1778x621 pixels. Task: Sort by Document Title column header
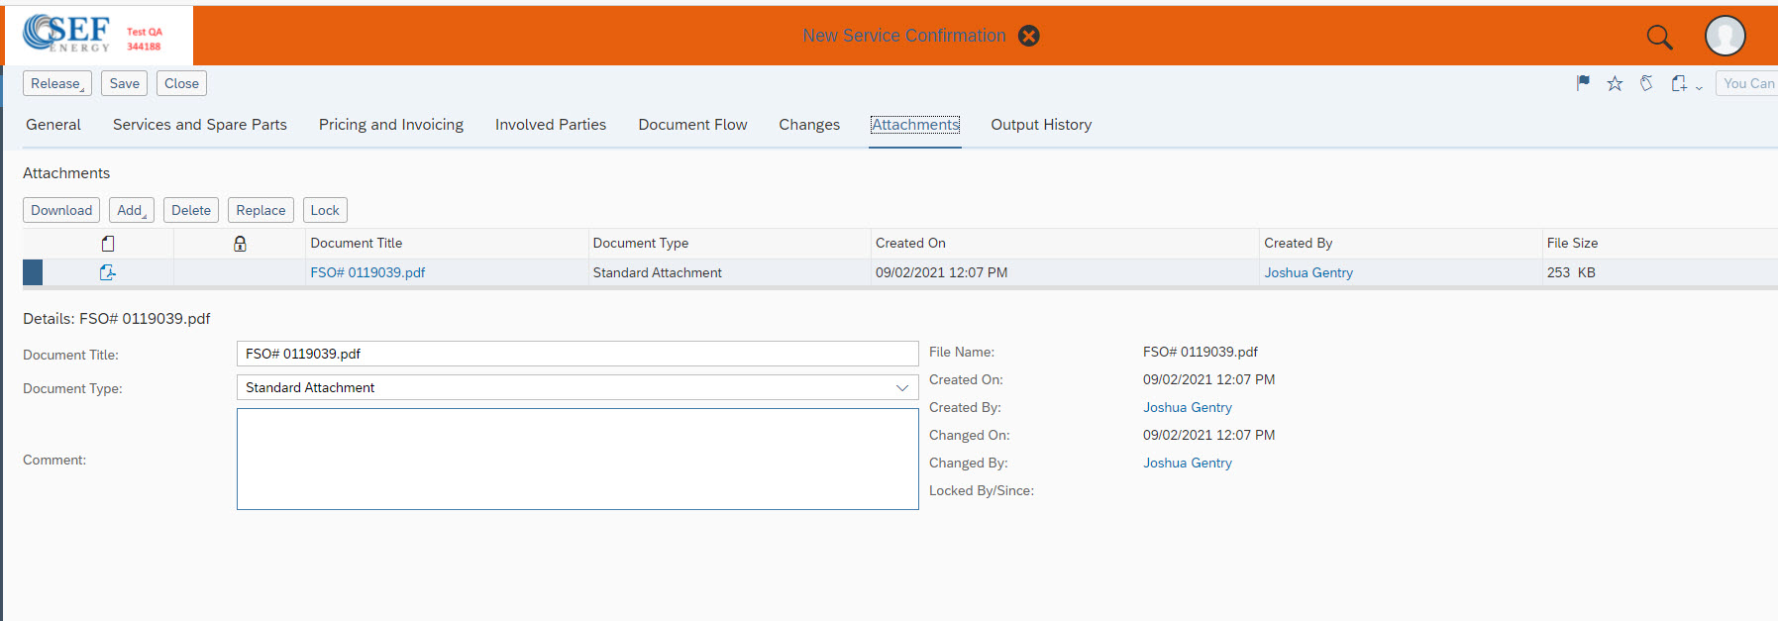click(x=357, y=243)
